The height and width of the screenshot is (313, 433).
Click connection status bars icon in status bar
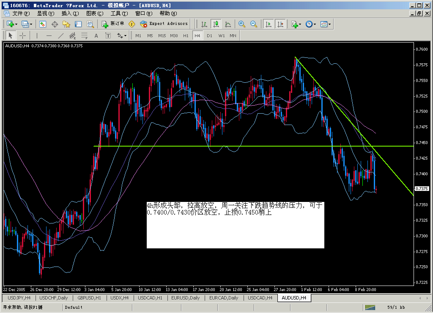click(x=370, y=307)
